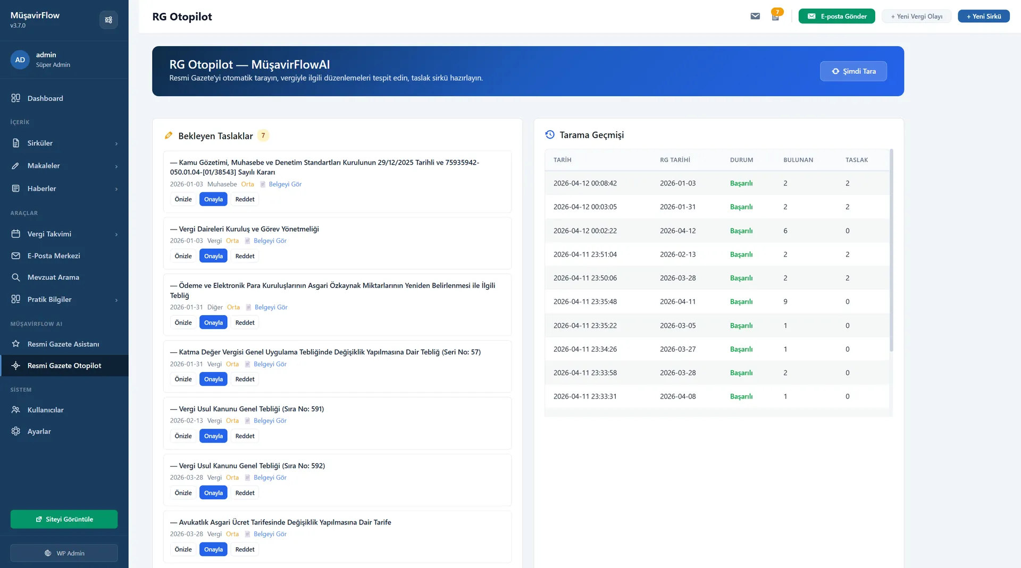
Task: Click the Resmi Gazete Asistanı star icon
Action: point(16,344)
